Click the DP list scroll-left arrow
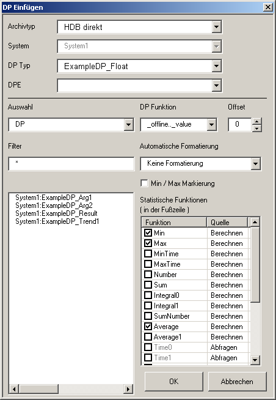 point(14,389)
